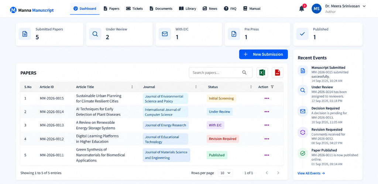This screenshot has height=184, width=378.
Task: Open the Library tab
Action: click(188, 8)
